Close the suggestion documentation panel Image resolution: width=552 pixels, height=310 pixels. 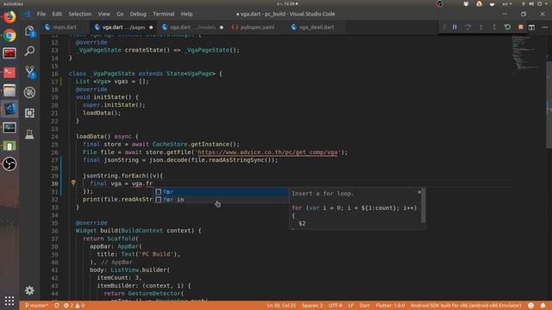[419, 192]
